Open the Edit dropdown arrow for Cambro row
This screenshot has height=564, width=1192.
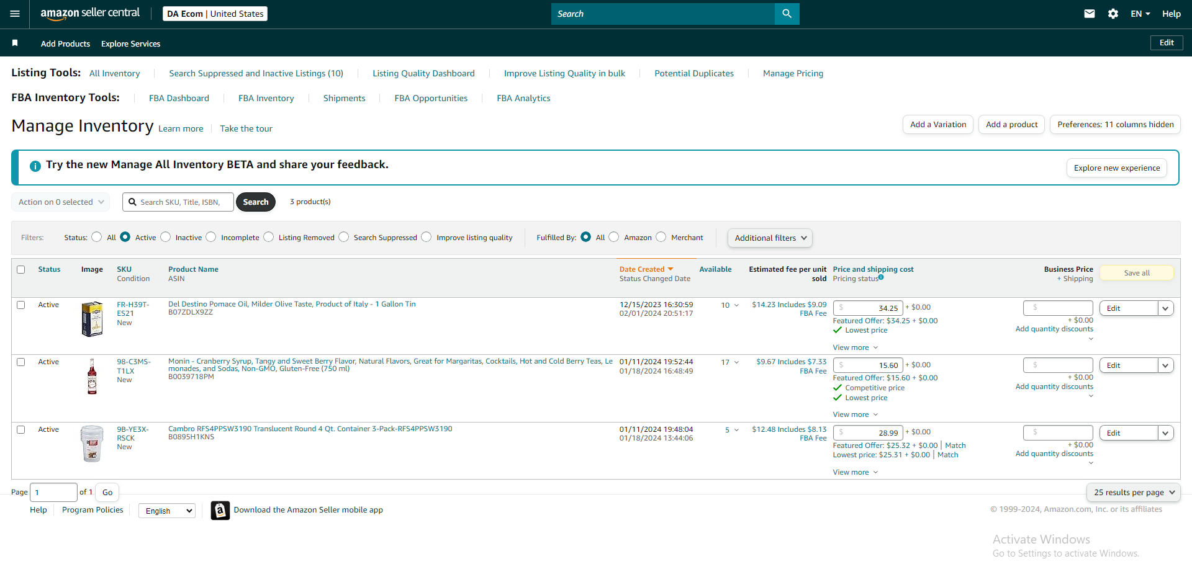point(1165,433)
